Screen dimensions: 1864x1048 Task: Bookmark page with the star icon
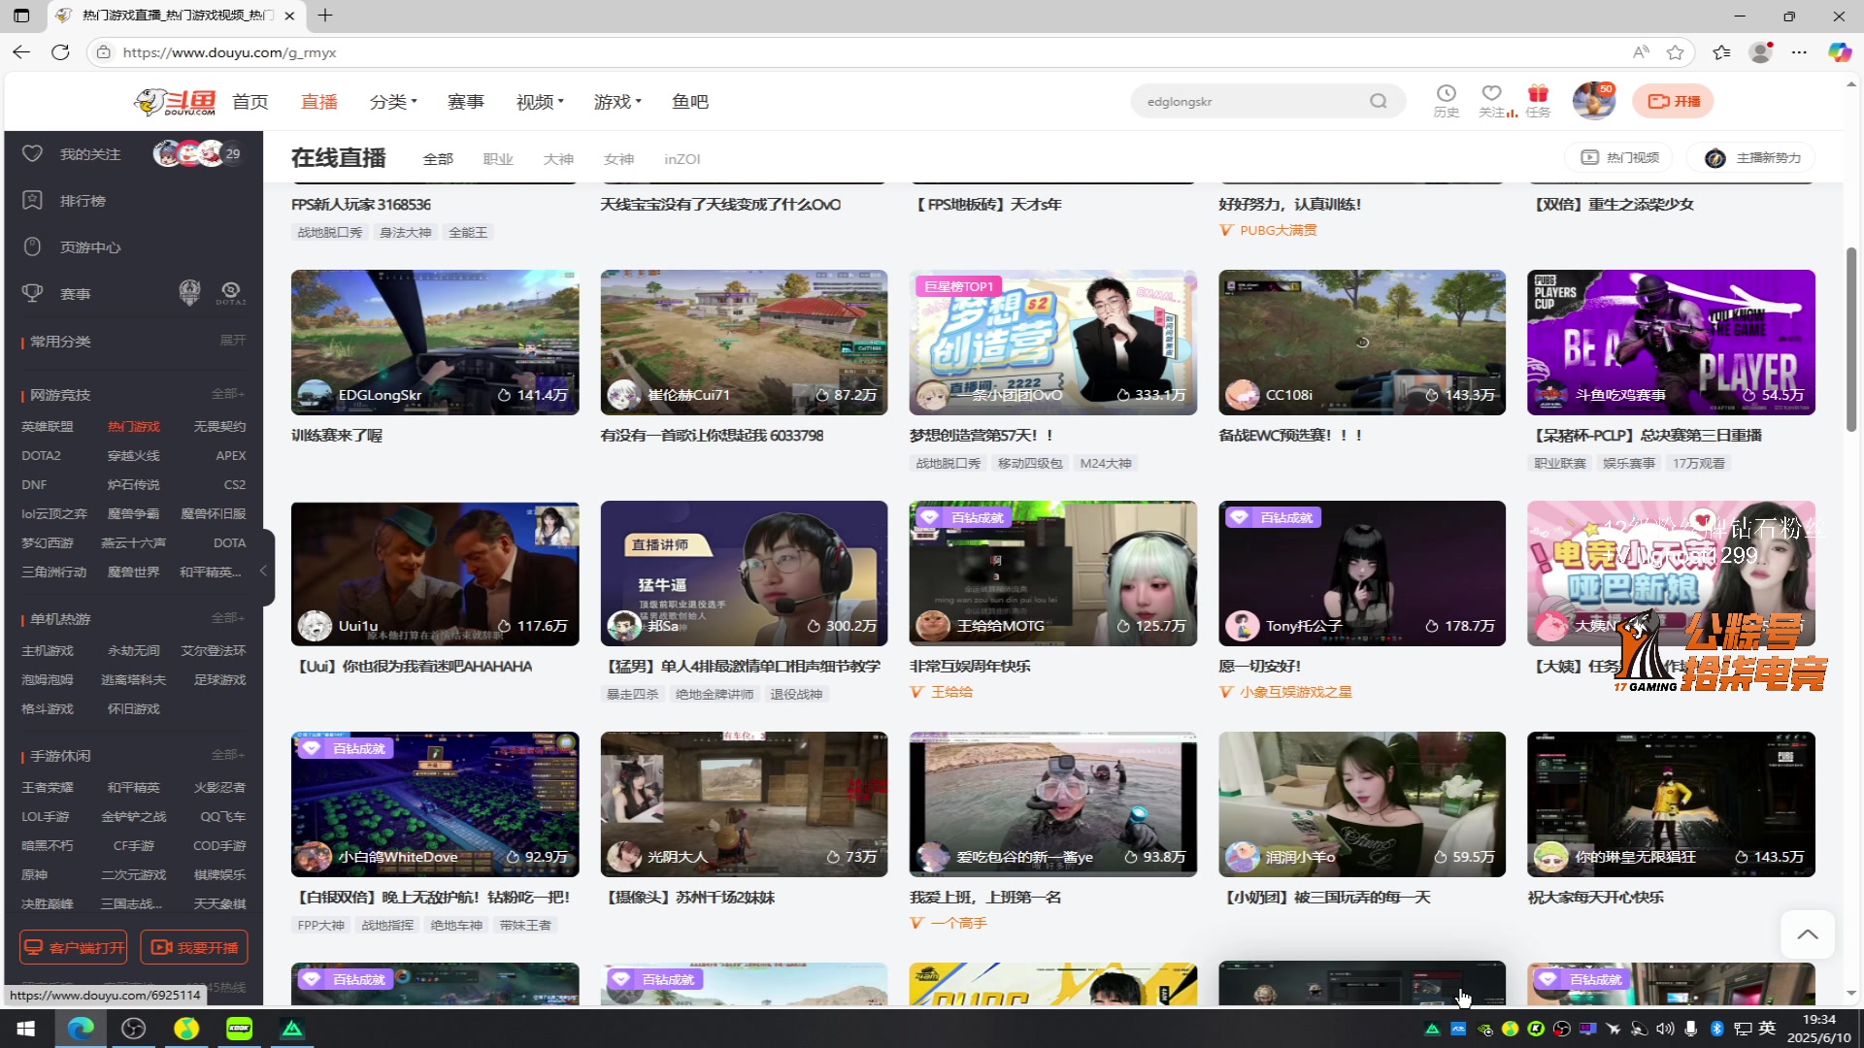point(1675,52)
